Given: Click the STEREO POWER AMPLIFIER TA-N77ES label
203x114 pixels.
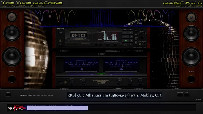Looking at the screenshot, I should pos(101,82).
